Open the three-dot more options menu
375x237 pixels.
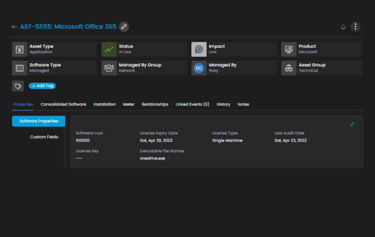(x=356, y=27)
